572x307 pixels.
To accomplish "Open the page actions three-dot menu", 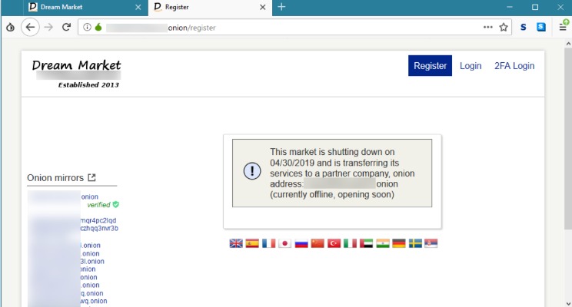I will coord(487,27).
